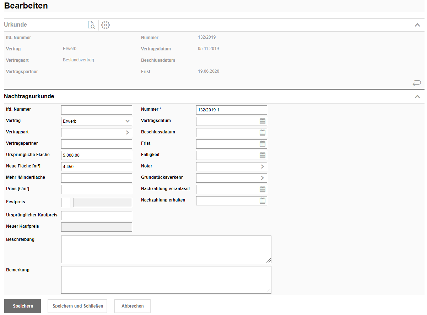Focus the Preis [€/m²] input field

97,189
